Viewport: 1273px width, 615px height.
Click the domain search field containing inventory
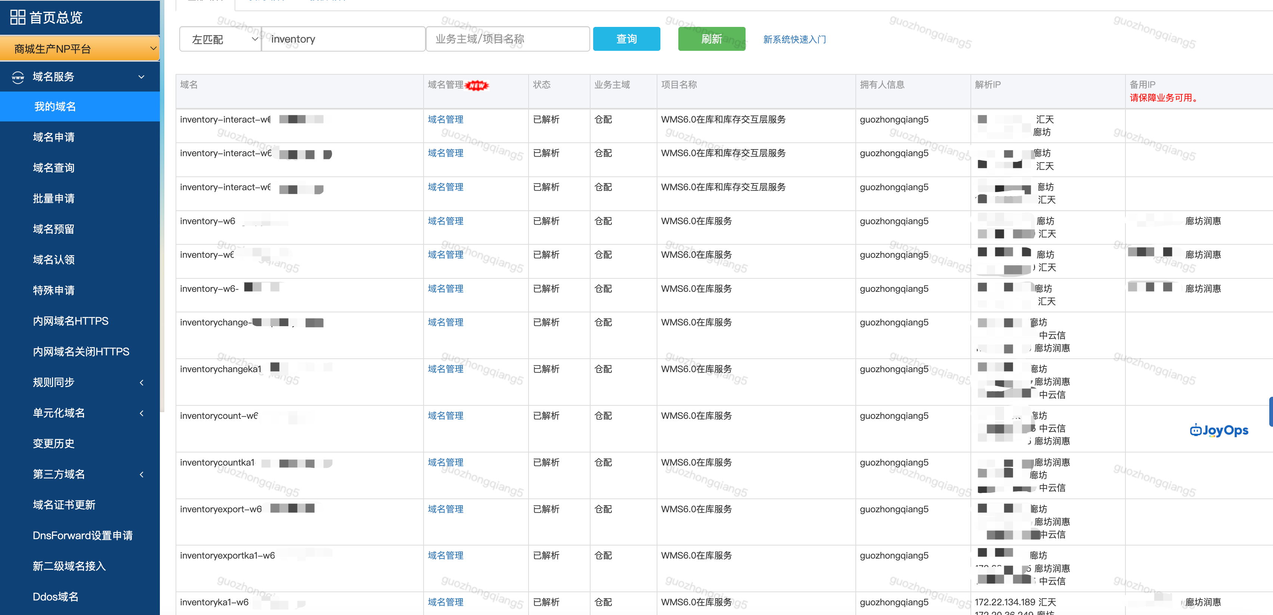pyautogui.click(x=343, y=39)
